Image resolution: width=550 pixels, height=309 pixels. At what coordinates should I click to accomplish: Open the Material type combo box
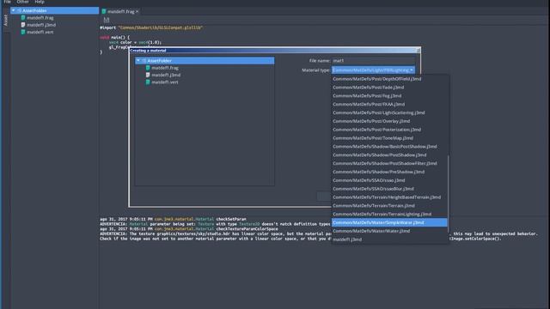(373, 70)
